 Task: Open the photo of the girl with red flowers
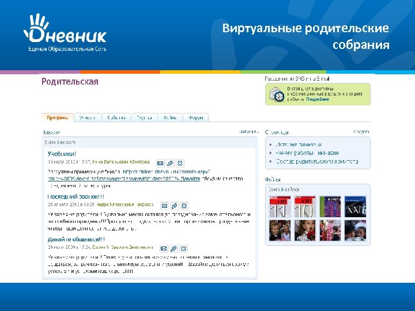305,230
